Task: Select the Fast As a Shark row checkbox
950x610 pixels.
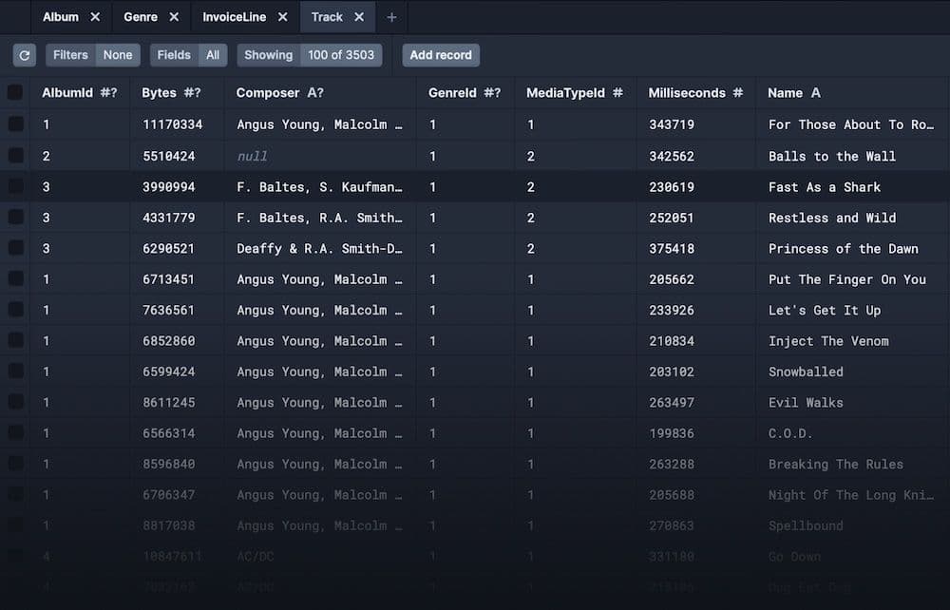Action: point(15,187)
